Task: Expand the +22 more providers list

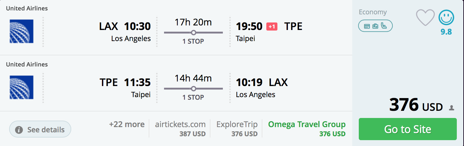Action: pos(127,124)
